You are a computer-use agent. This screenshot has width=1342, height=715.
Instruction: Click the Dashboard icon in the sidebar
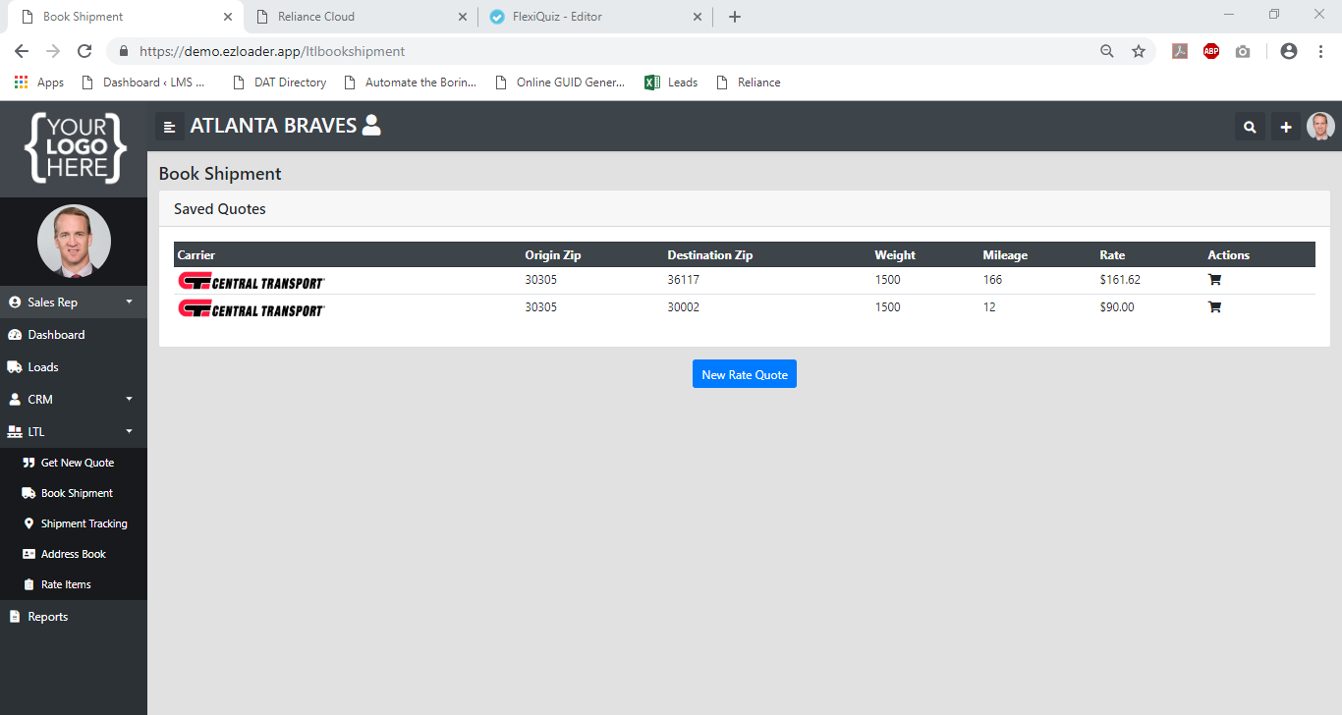pyautogui.click(x=13, y=334)
